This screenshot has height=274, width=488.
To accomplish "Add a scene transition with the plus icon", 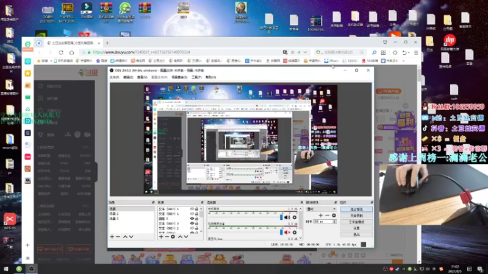I will pyautogui.click(x=321, y=216).
